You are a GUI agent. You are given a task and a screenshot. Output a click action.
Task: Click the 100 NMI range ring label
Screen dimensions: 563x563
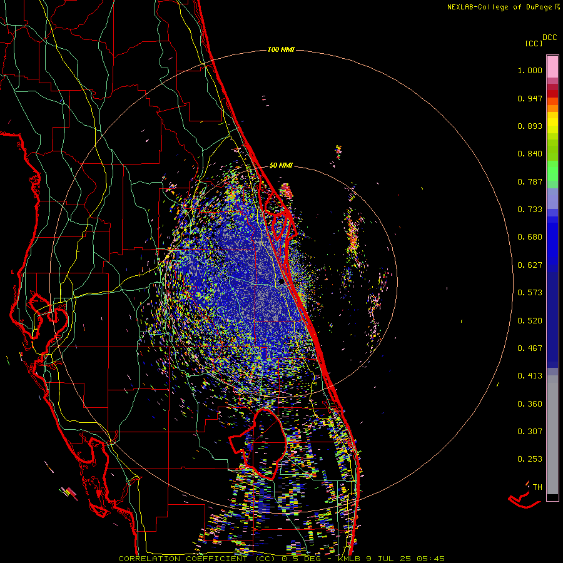coord(281,49)
